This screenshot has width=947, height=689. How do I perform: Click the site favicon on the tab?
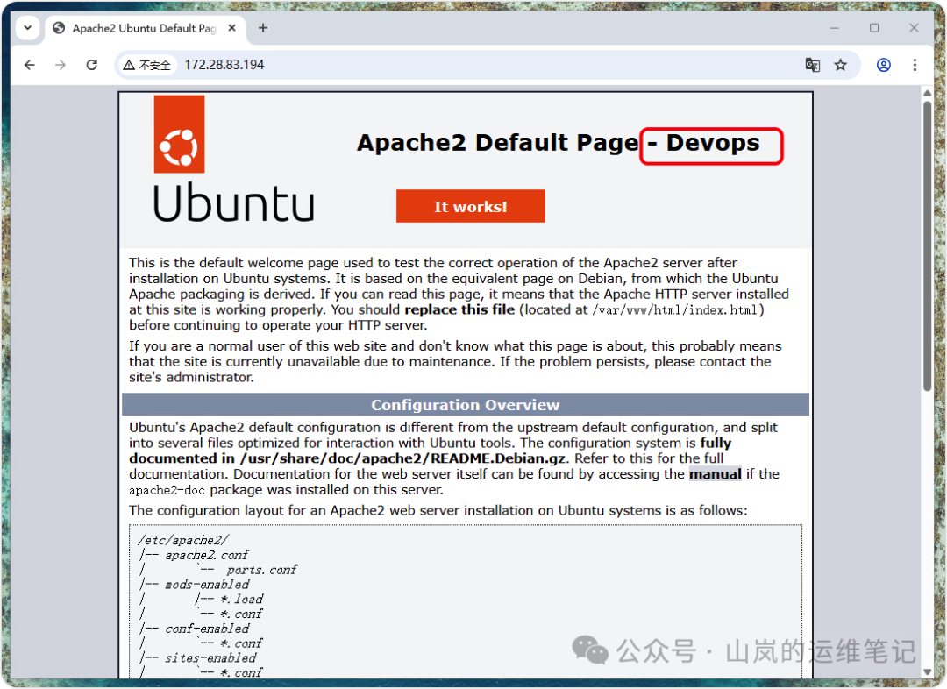click(57, 27)
